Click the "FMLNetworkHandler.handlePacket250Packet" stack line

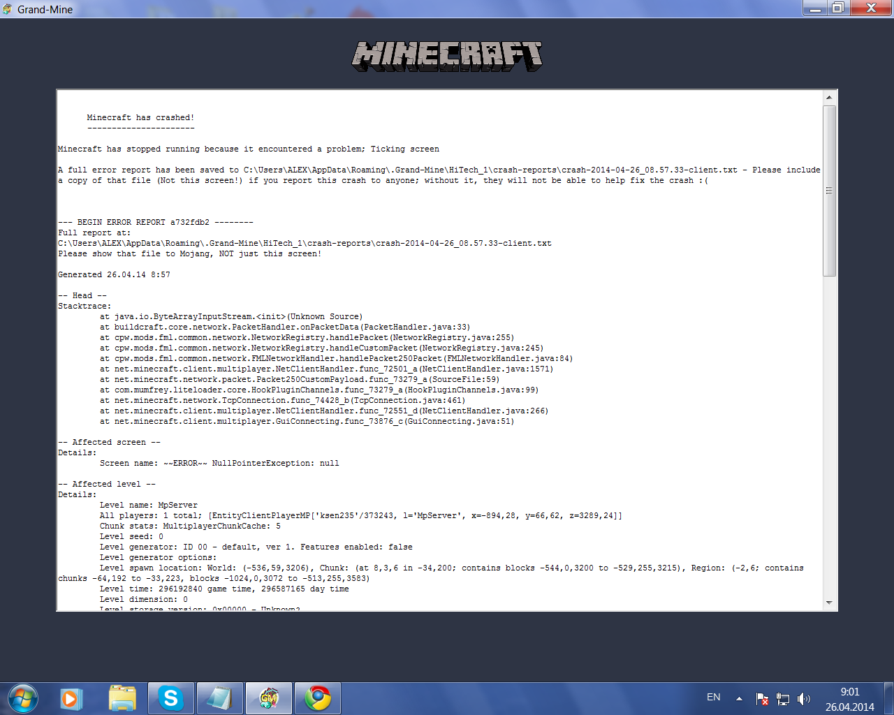point(336,358)
